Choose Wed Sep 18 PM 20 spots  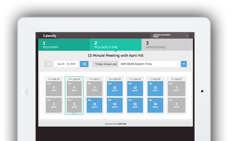point(115,105)
